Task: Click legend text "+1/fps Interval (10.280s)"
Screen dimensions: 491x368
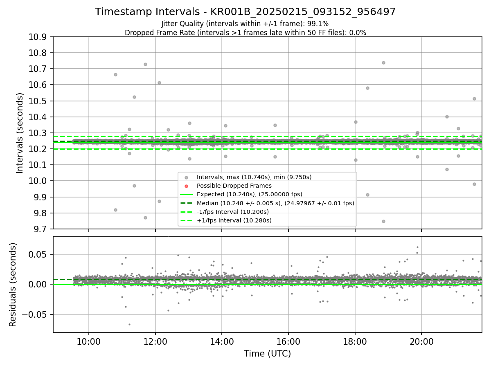Action: 234,220
